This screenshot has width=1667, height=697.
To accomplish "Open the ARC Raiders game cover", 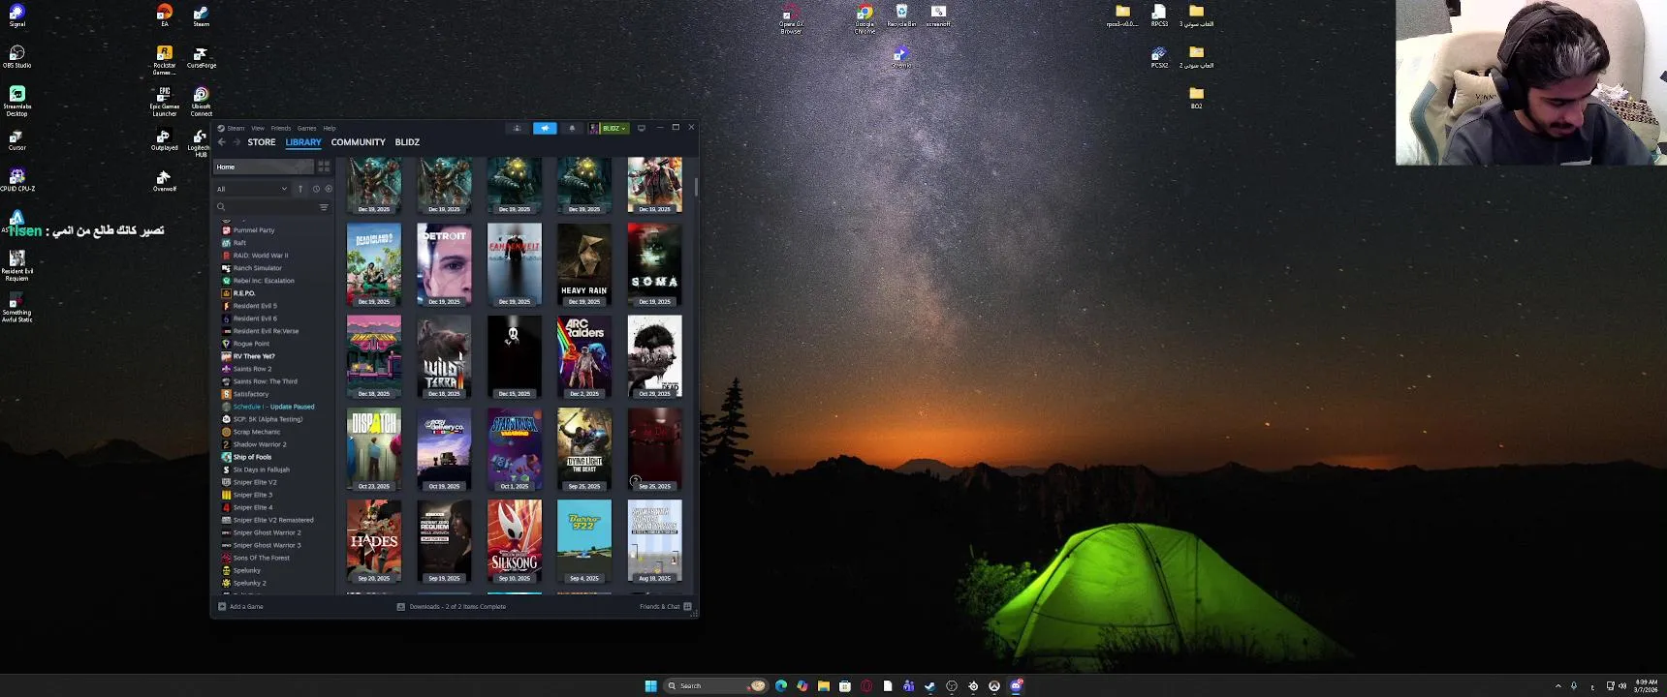I will [x=584, y=356].
